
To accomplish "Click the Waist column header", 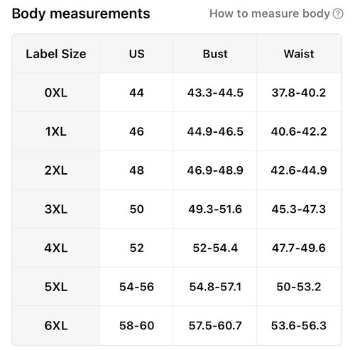I will pyautogui.click(x=299, y=54).
